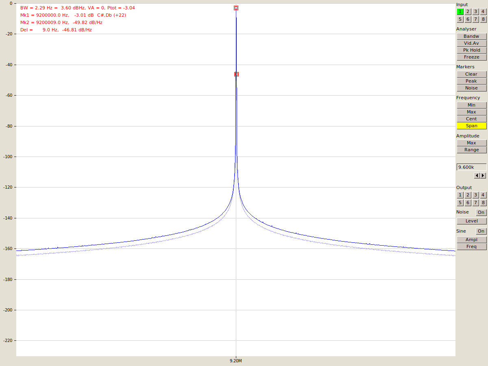This screenshot has height=366, width=488.
Task: Decrease value with left arrow
Action: (x=477, y=176)
